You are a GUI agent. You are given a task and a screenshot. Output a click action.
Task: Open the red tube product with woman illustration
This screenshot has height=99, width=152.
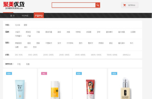point(90,89)
